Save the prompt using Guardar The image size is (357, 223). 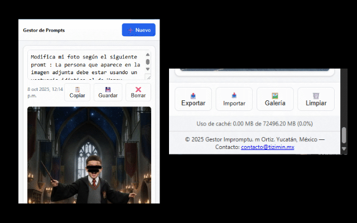pos(108,92)
